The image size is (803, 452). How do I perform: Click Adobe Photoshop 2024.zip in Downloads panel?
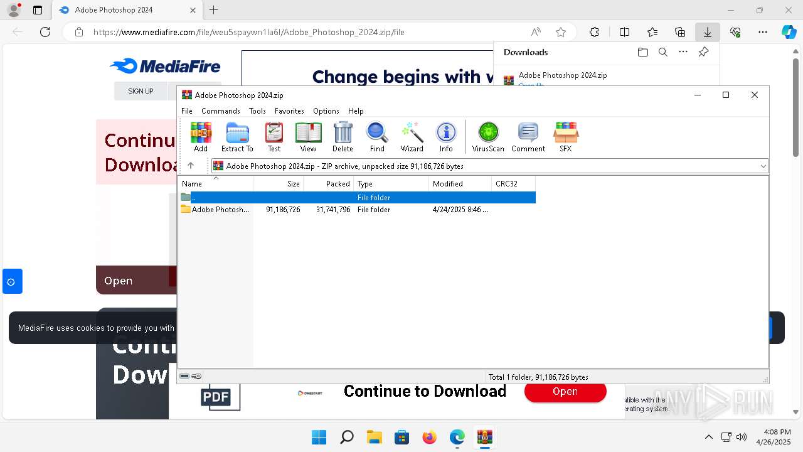[563, 75]
